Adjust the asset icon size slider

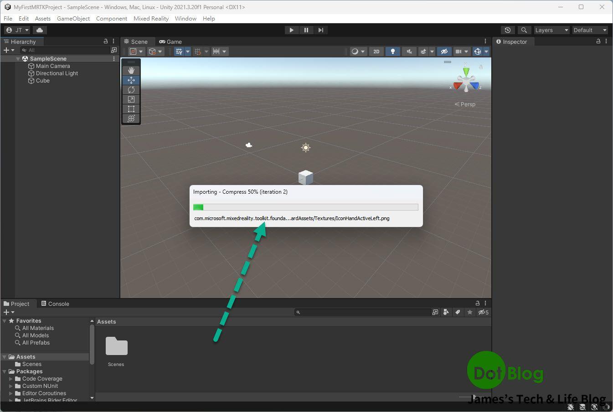point(473,397)
